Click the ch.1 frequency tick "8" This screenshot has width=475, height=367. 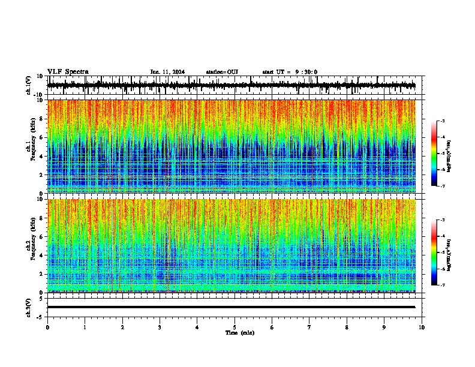pos(41,119)
